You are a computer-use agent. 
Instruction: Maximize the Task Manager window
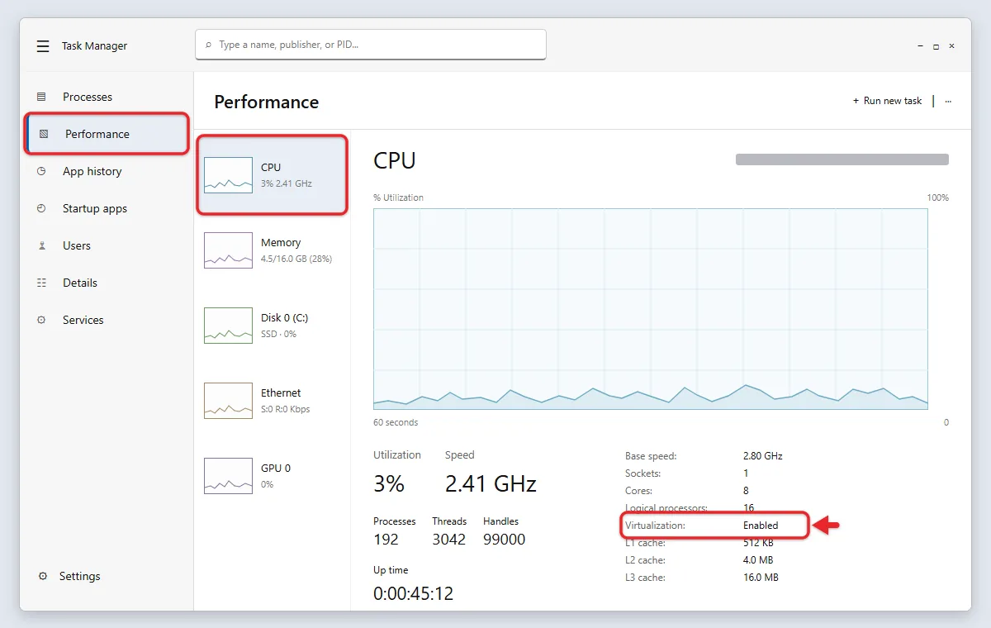click(936, 46)
